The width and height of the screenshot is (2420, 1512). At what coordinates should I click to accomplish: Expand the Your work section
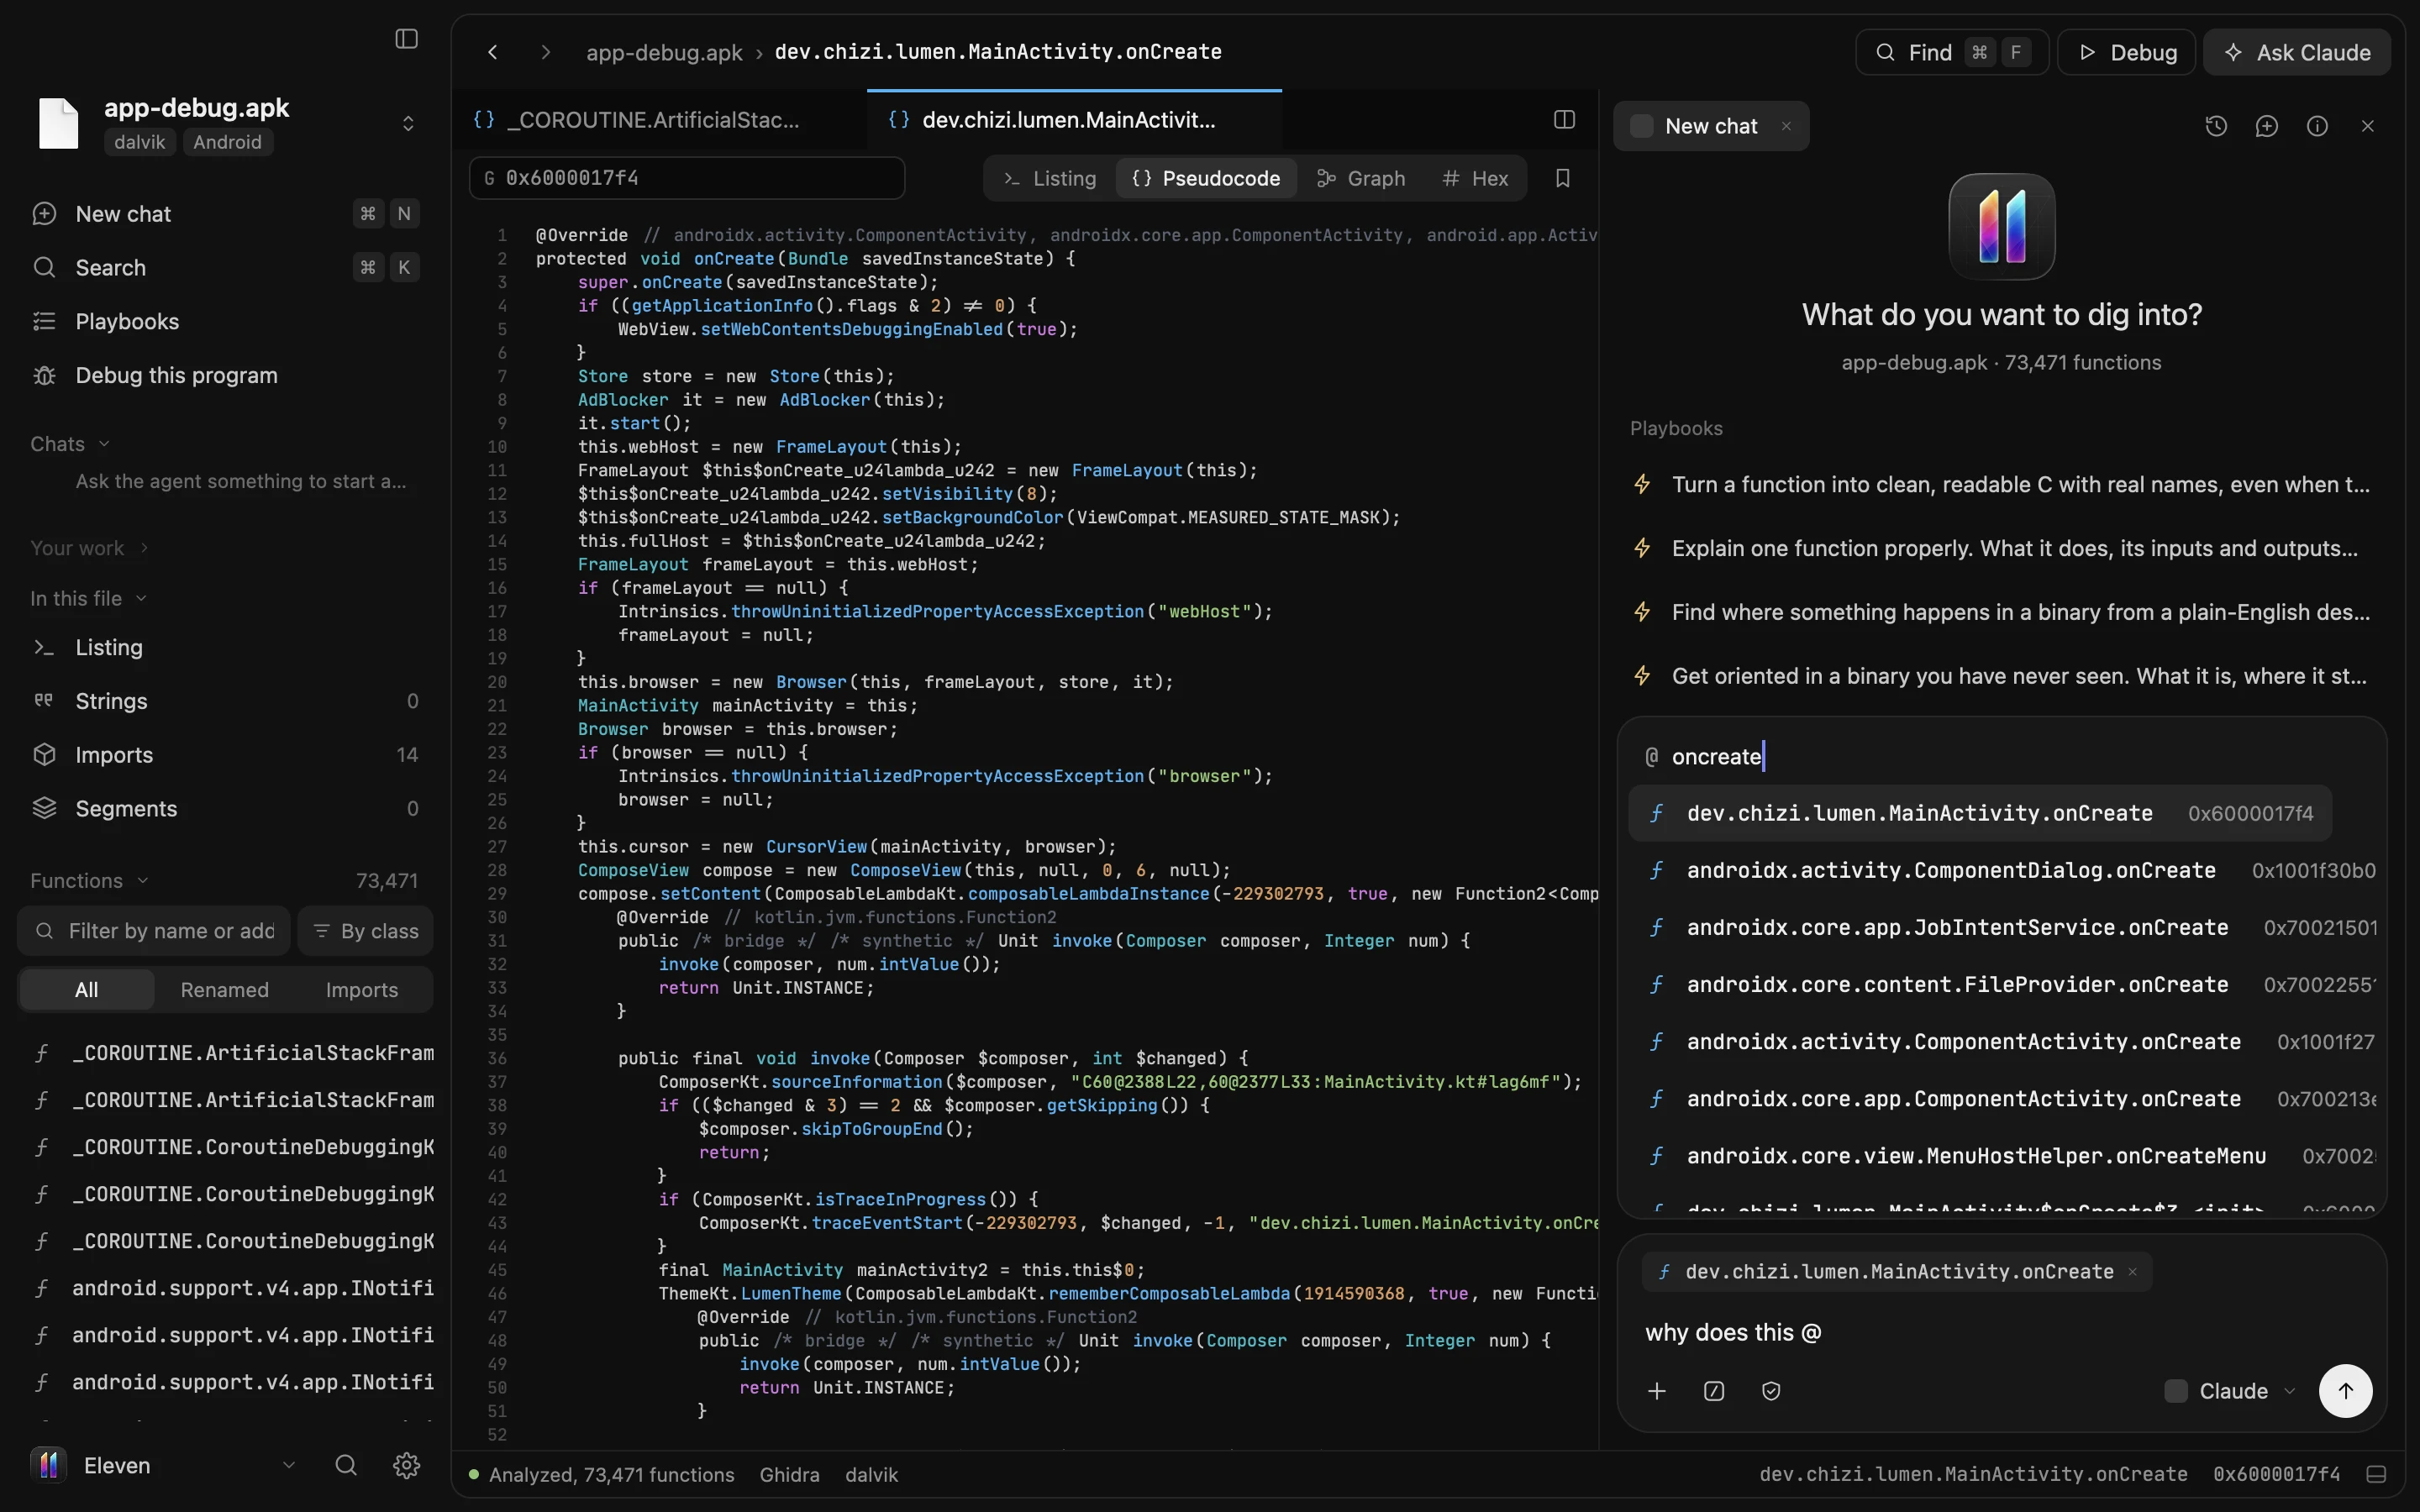coord(89,548)
